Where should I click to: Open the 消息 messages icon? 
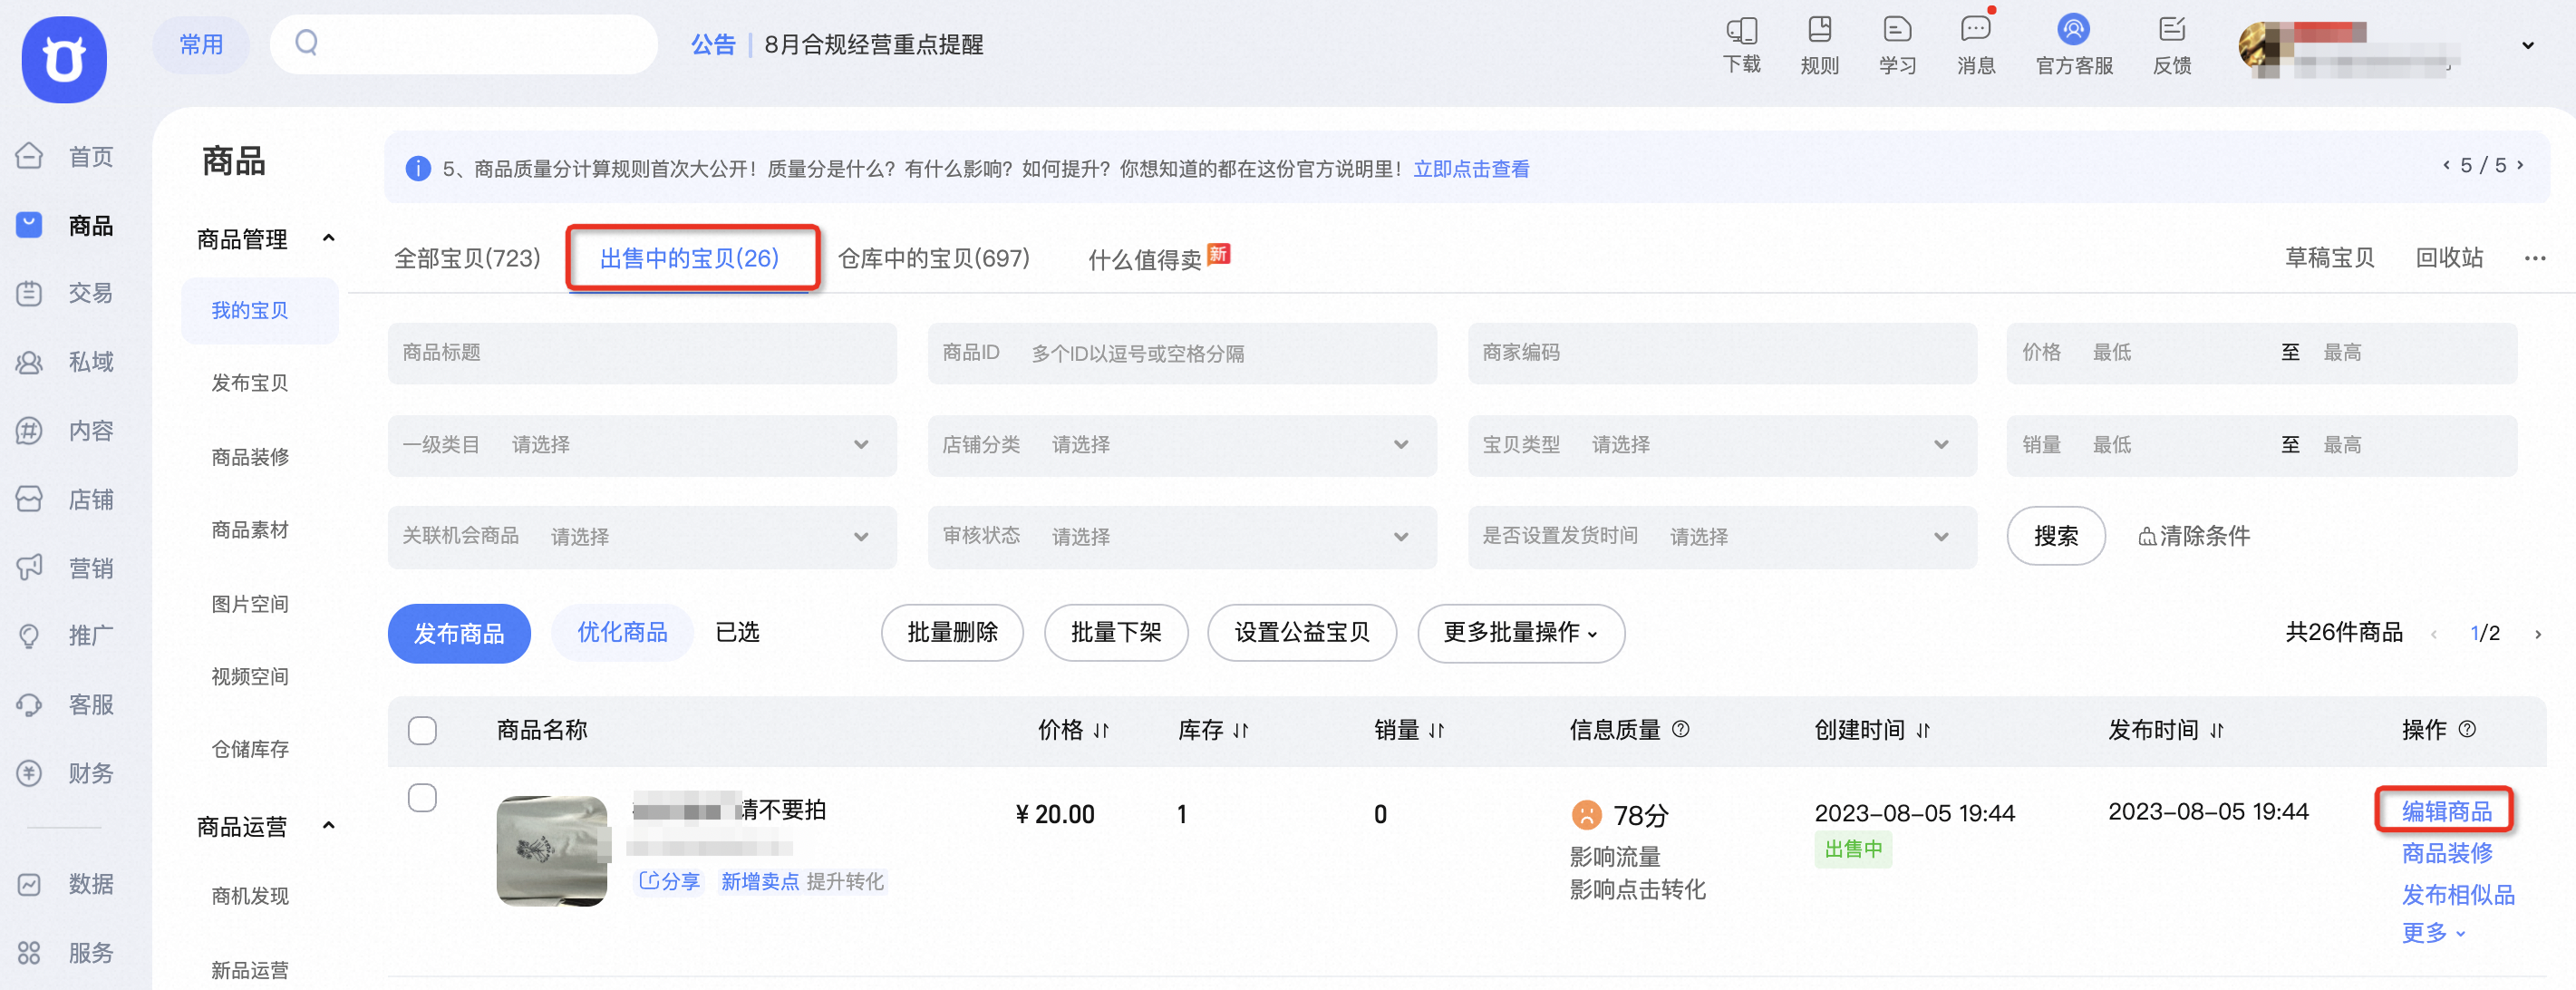(1975, 30)
